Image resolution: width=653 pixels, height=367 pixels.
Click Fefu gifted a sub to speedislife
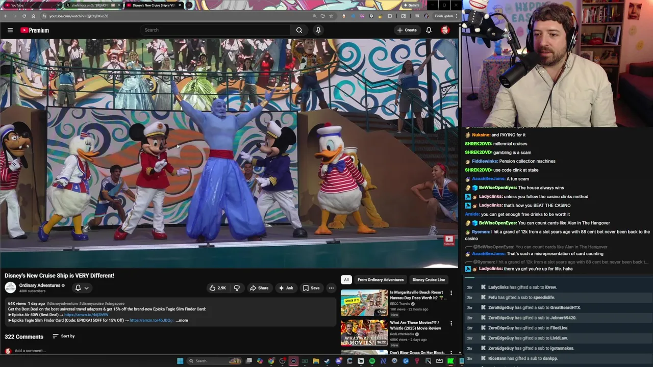(x=521, y=298)
